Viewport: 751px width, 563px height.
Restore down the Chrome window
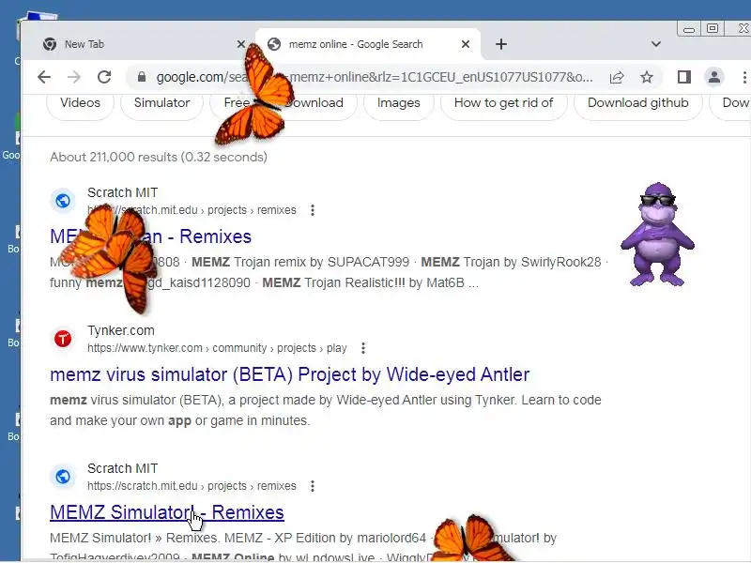(x=713, y=29)
